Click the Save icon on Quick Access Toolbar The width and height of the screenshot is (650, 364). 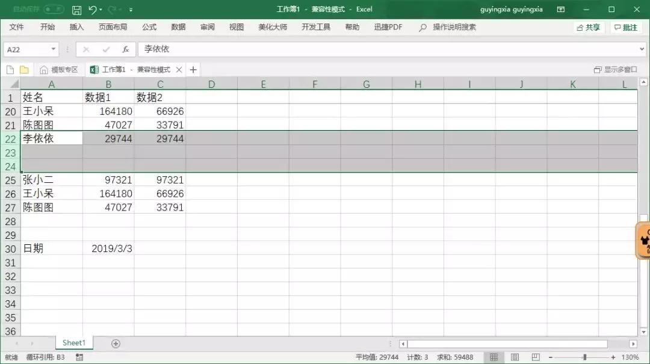(x=77, y=10)
